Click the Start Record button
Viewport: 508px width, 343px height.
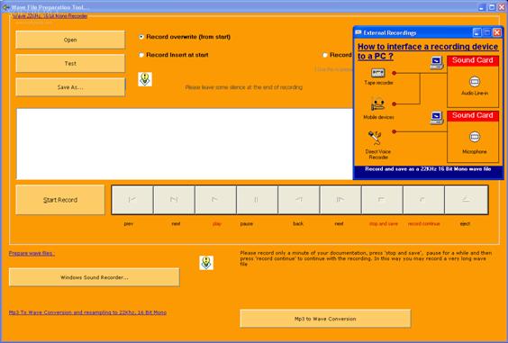[x=60, y=200]
